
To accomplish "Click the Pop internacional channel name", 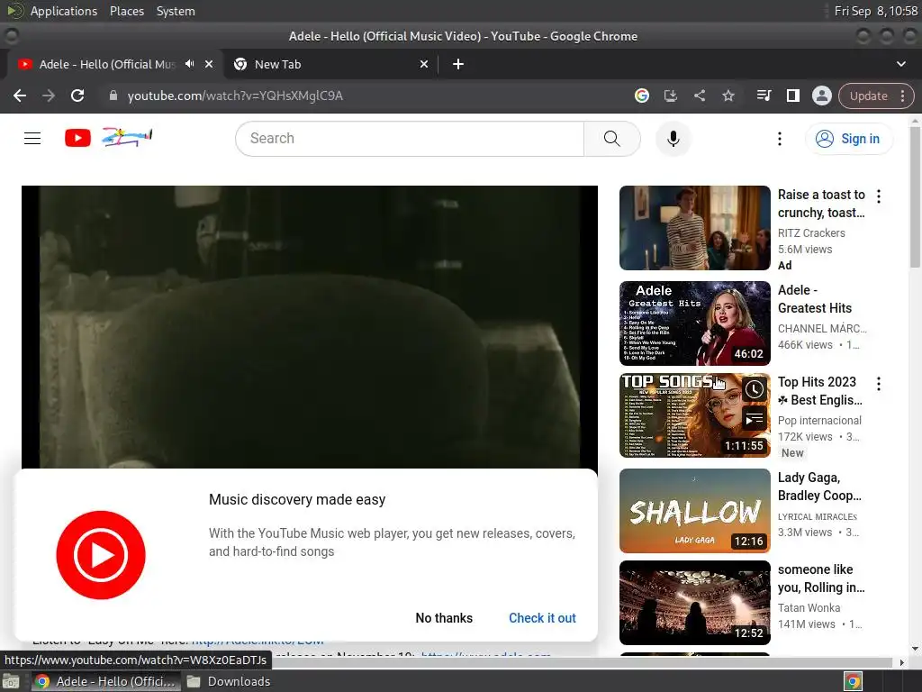I will (819, 420).
